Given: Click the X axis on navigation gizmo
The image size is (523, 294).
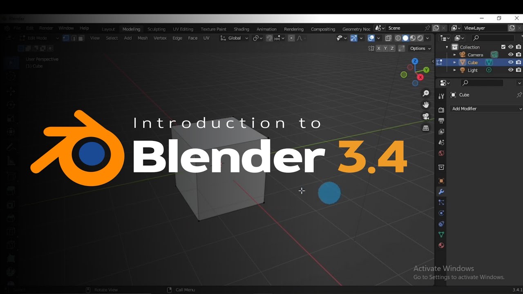Looking at the screenshot, I should click(420, 77).
